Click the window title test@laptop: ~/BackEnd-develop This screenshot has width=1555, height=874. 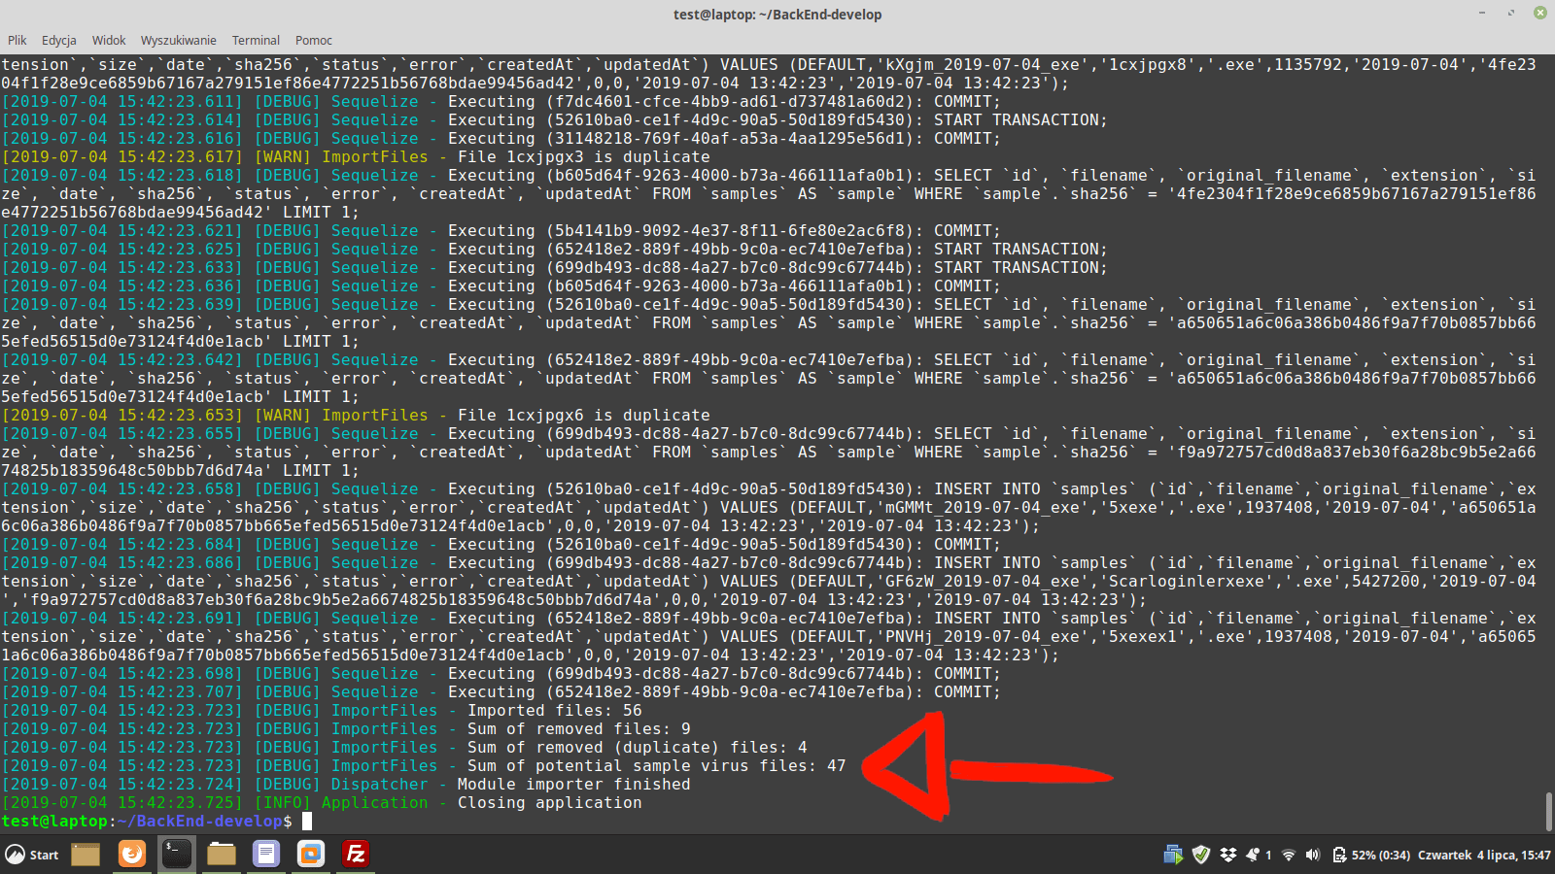pyautogui.click(x=777, y=15)
